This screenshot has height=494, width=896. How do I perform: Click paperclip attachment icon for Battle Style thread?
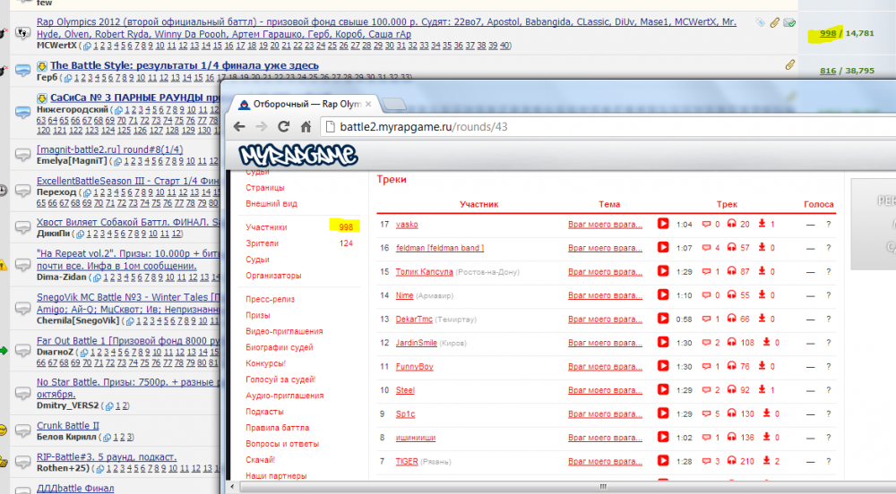coord(790,65)
